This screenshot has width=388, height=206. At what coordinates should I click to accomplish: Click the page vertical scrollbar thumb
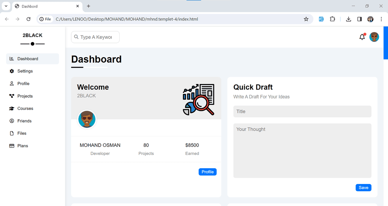click(x=385, y=43)
